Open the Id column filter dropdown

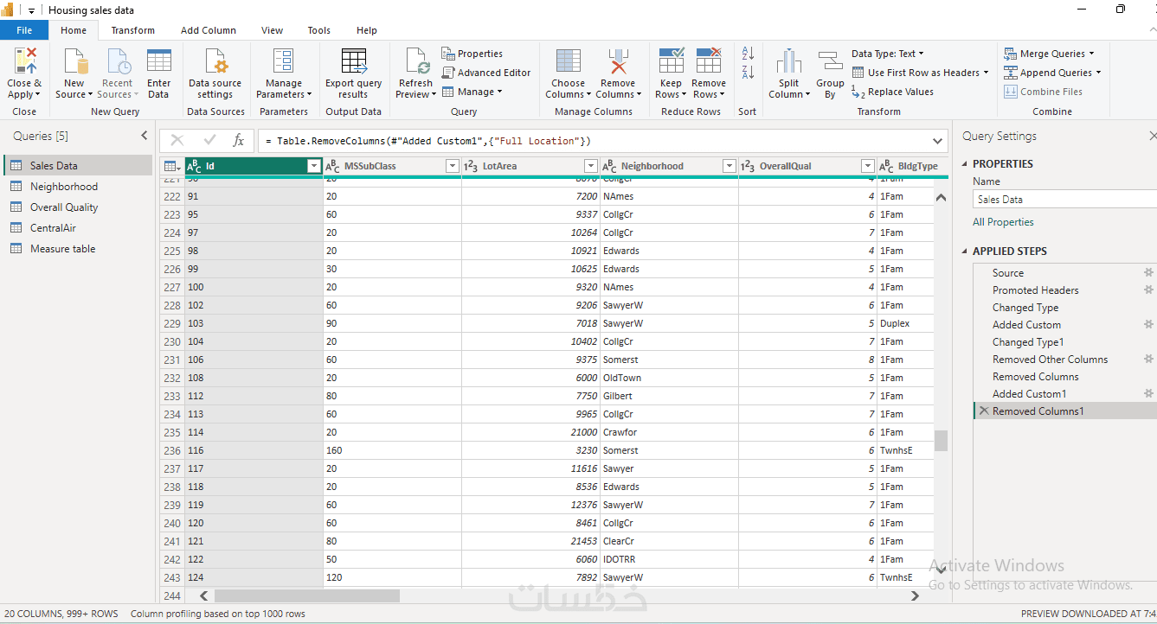pos(314,166)
